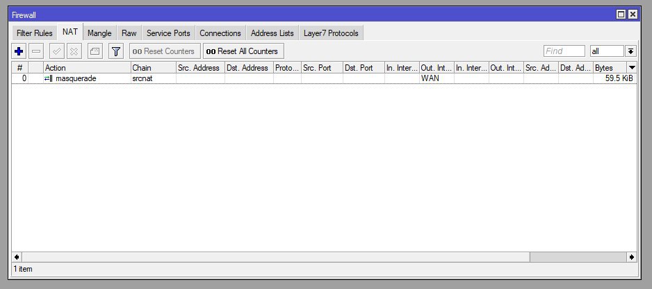652x289 pixels.
Task: Open the comment icon in toolbar
Action: (95, 51)
